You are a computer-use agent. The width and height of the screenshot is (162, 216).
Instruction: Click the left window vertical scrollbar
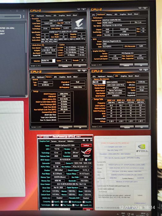pos(26,38)
